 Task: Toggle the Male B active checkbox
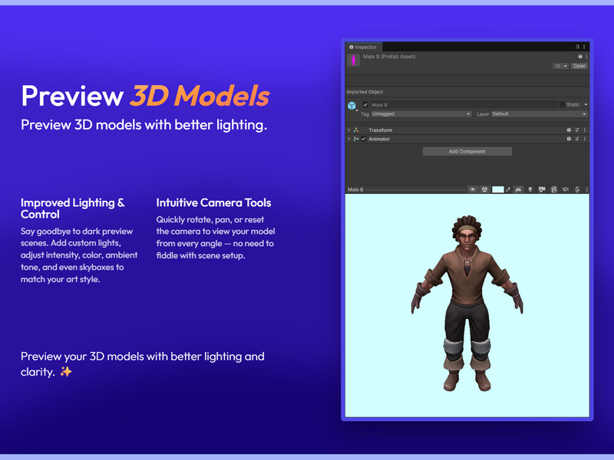pyautogui.click(x=365, y=105)
